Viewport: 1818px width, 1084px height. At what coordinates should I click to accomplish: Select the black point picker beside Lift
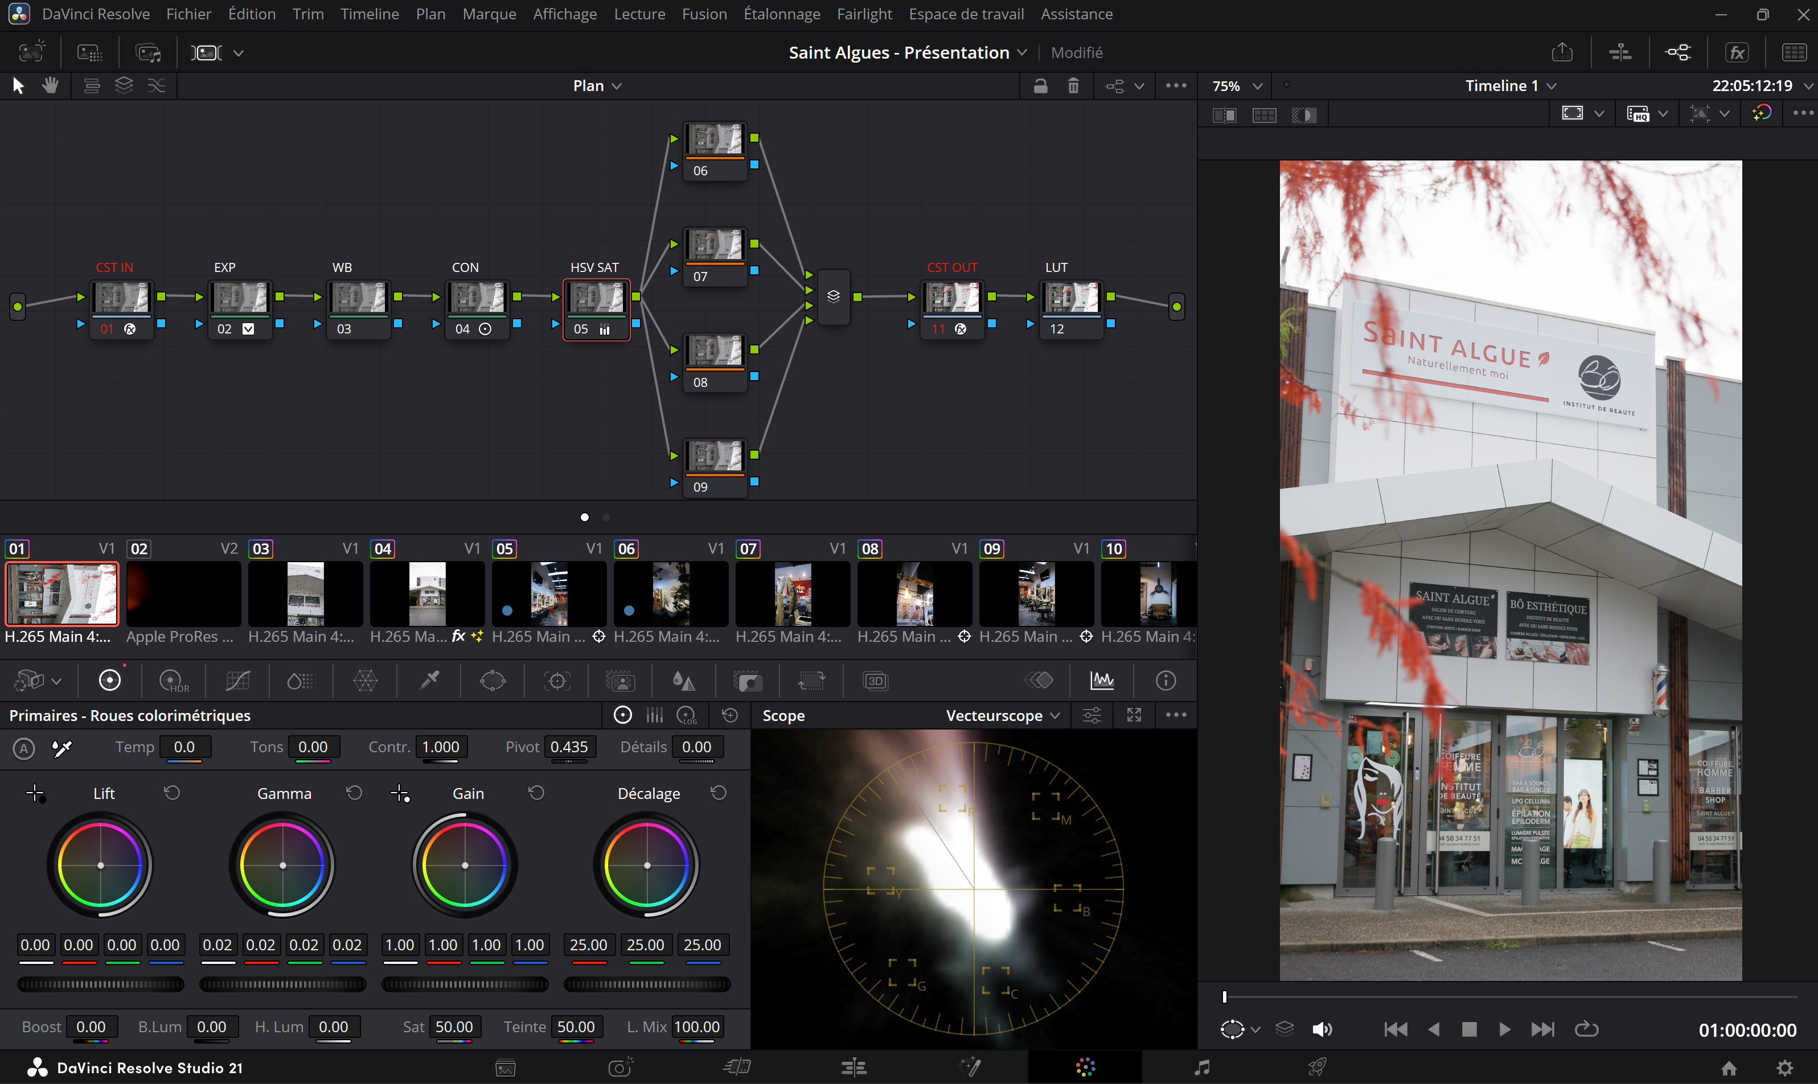35,793
